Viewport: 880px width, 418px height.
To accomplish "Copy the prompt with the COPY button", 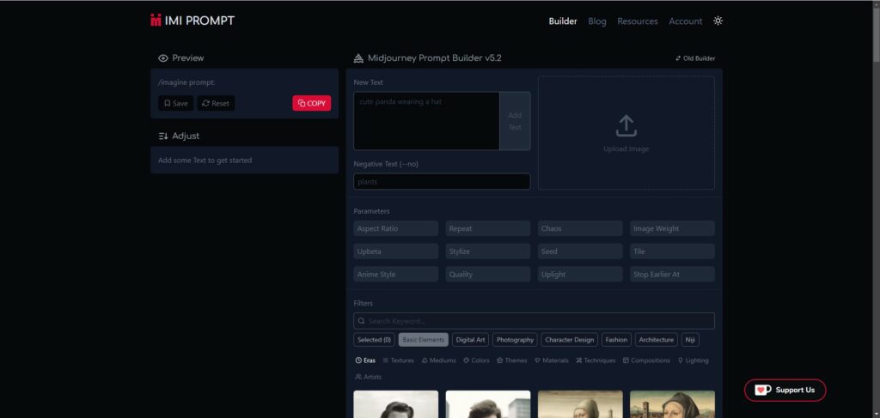I will click(x=311, y=103).
